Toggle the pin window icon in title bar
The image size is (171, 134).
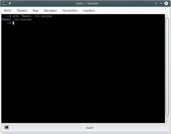10,3
